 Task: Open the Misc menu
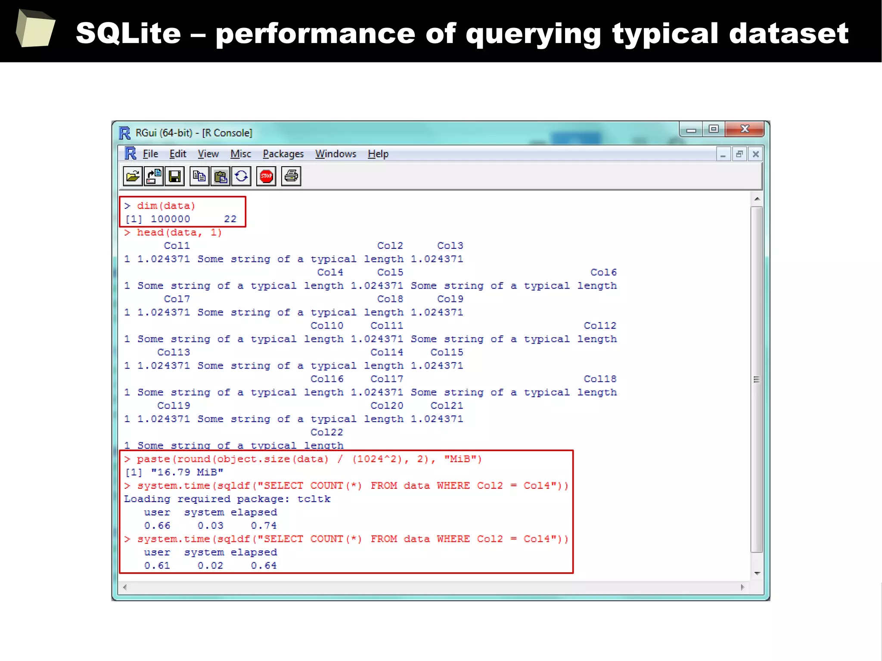pyautogui.click(x=240, y=154)
